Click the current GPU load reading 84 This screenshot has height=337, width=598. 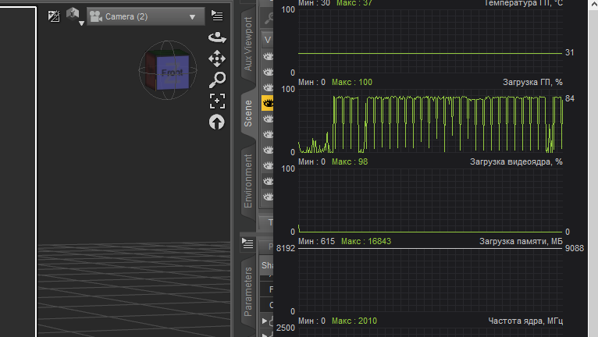[570, 99]
